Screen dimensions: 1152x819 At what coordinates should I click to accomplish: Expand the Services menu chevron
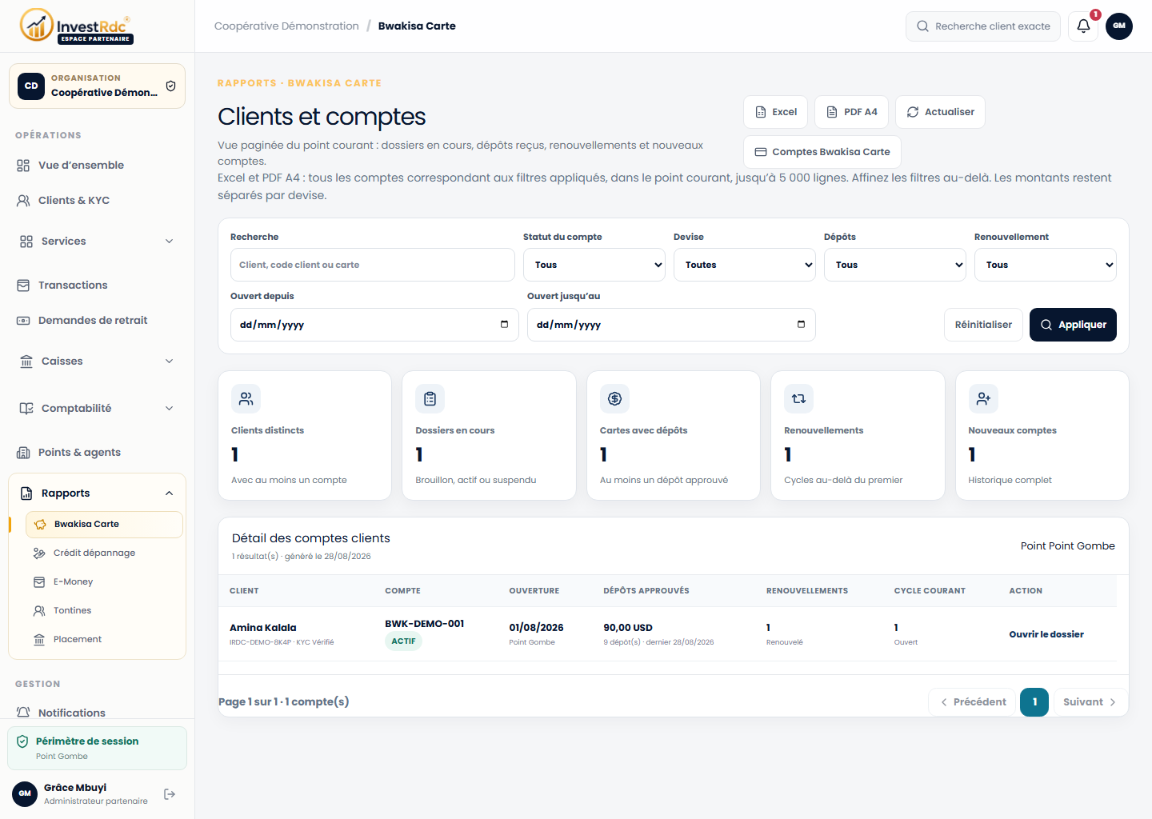[169, 241]
